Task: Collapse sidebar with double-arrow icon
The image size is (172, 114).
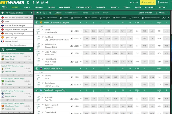Action: 31,13
